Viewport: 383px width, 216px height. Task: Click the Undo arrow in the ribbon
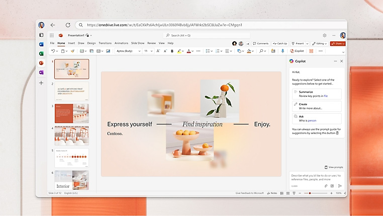tap(53, 51)
